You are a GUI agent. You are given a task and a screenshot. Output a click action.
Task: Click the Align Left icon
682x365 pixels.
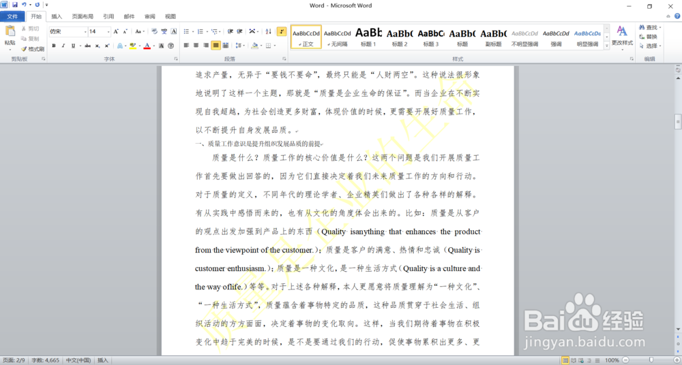pyautogui.click(x=186, y=45)
